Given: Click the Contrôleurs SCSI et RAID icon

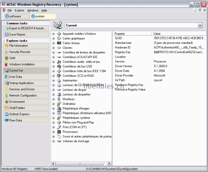Looking at the screenshot, I should 59,76.
